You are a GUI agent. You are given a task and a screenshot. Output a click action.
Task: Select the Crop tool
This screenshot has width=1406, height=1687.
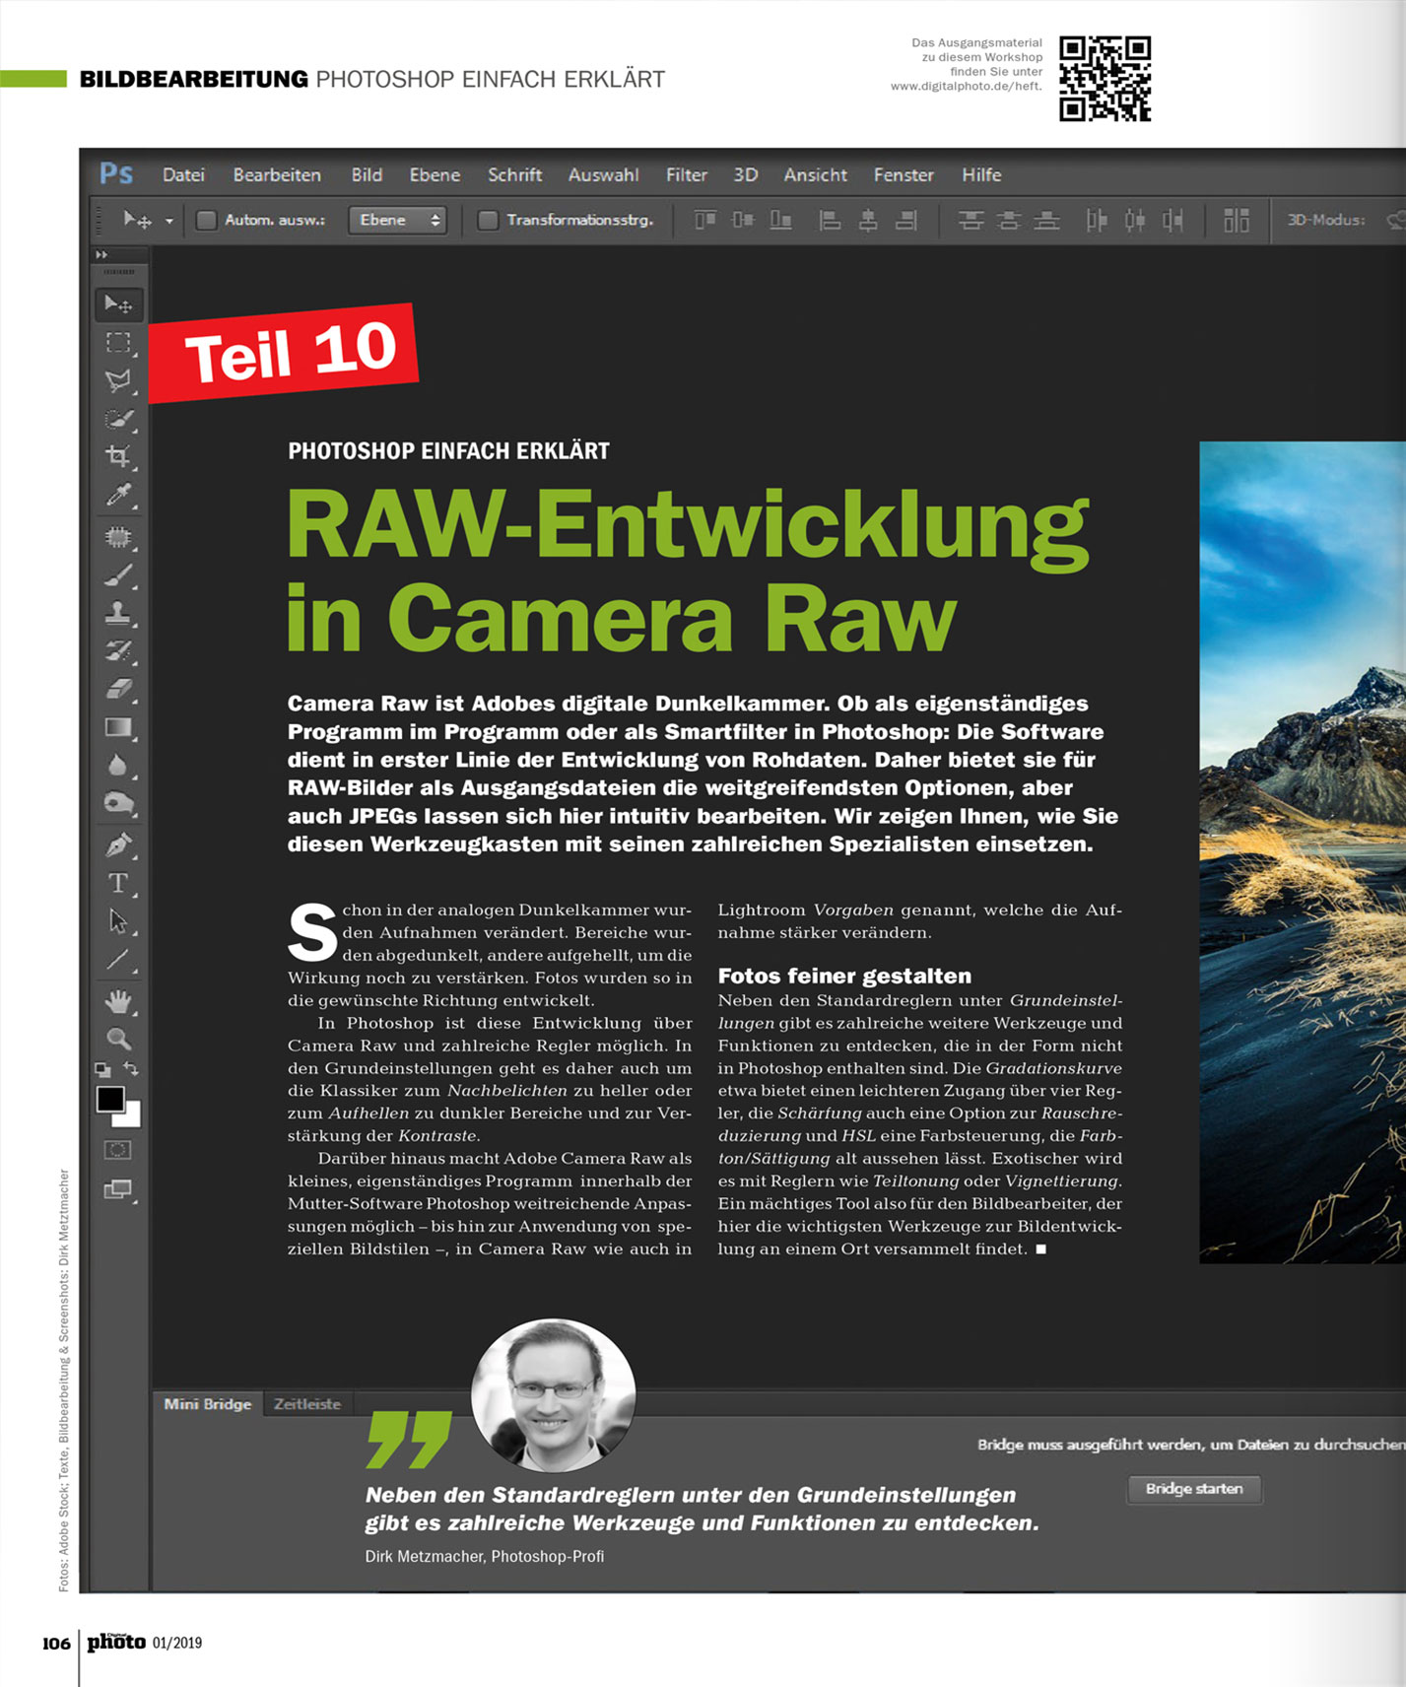pos(118,456)
